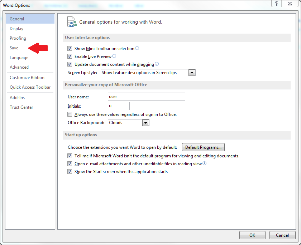301x245 pixels.
Task: Click the info icon beside reading view option
Action: (205, 163)
